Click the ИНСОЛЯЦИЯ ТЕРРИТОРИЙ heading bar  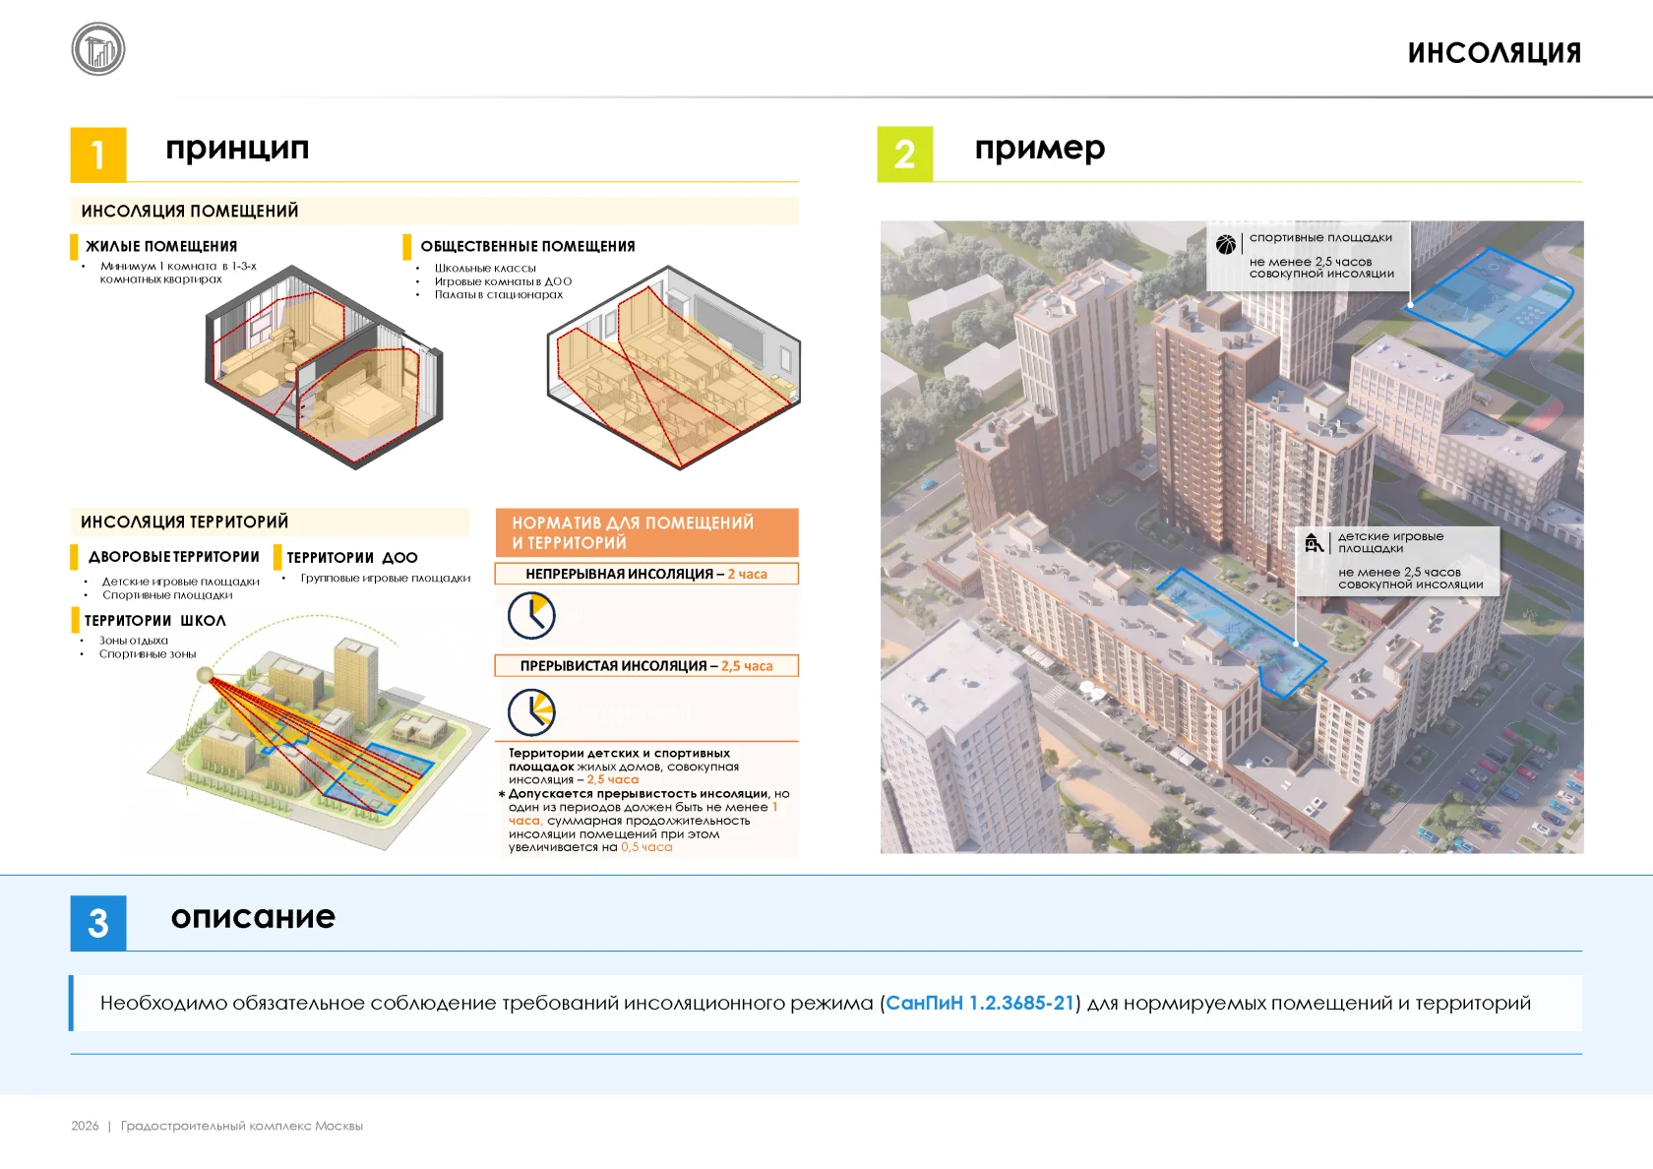(271, 522)
